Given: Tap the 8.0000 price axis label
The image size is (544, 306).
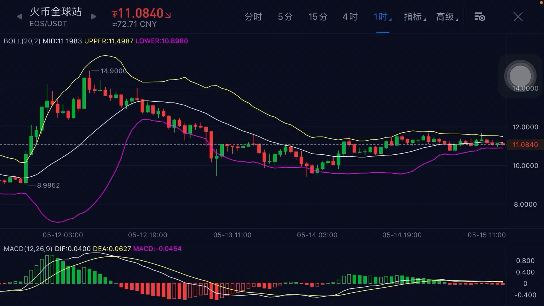Looking at the screenshot, I should point(525,204).
